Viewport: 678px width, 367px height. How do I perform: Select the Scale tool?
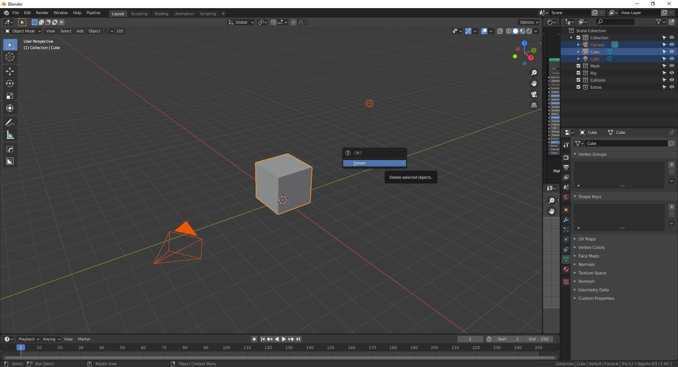click(x=10, y=96)
